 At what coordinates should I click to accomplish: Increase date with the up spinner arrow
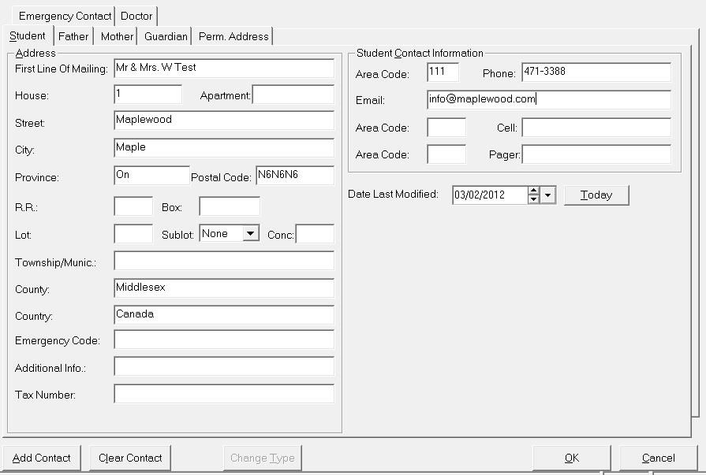pyautogui.click(x=534, y=191)
